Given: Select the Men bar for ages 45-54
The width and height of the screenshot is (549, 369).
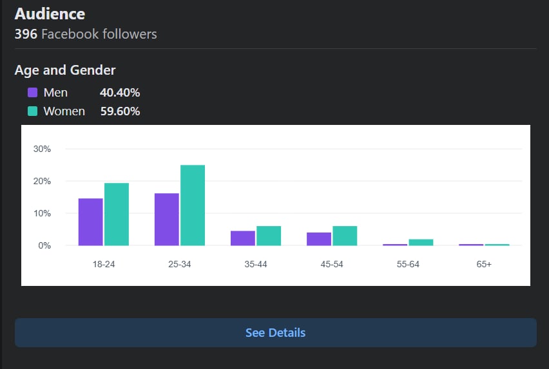Looking at the screenshot, I should point(319,239).
